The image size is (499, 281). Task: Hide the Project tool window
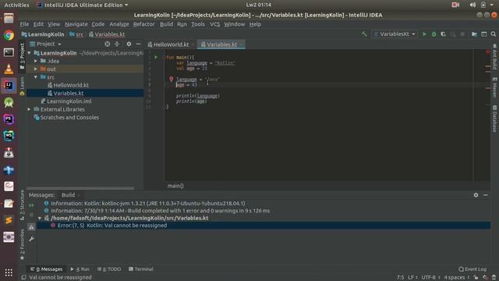pyautogui.click(x=138, y=44)
